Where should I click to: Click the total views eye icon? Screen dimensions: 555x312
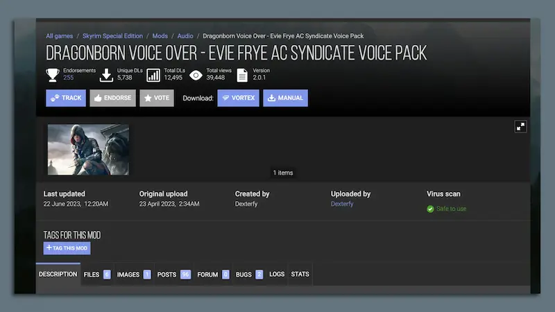coord(196,74)
